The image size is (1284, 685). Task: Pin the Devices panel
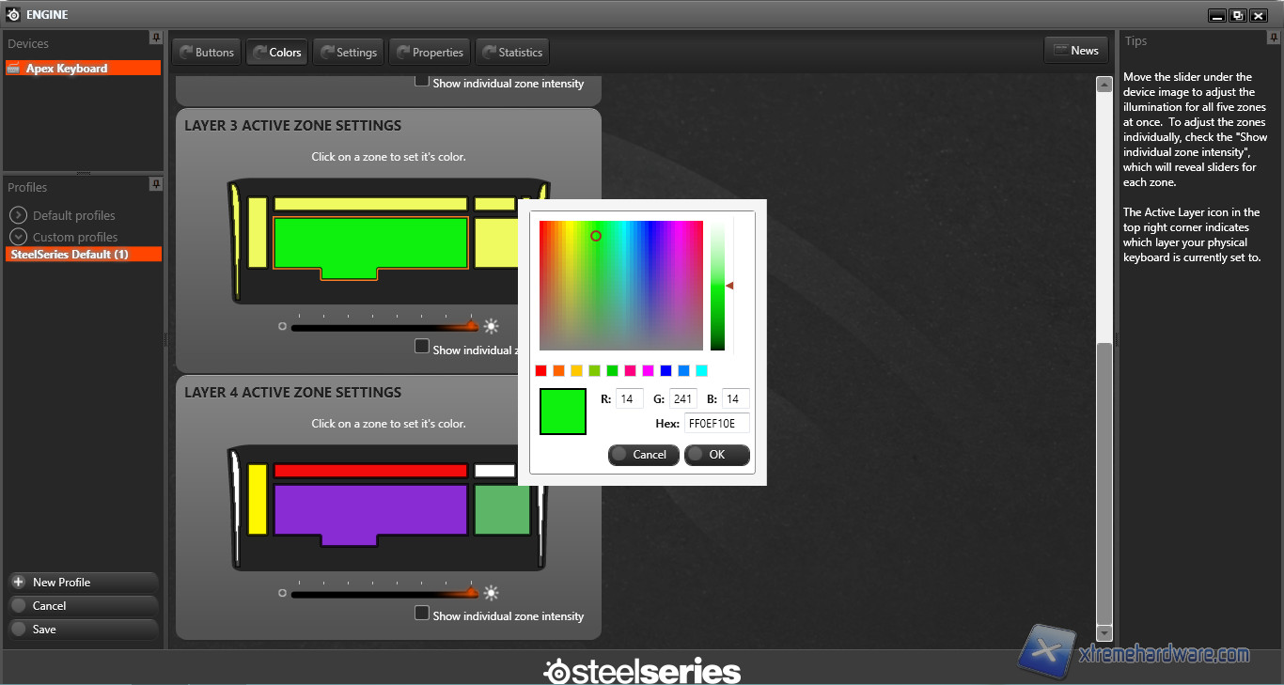pyautogui.click(x=155, y=38)
